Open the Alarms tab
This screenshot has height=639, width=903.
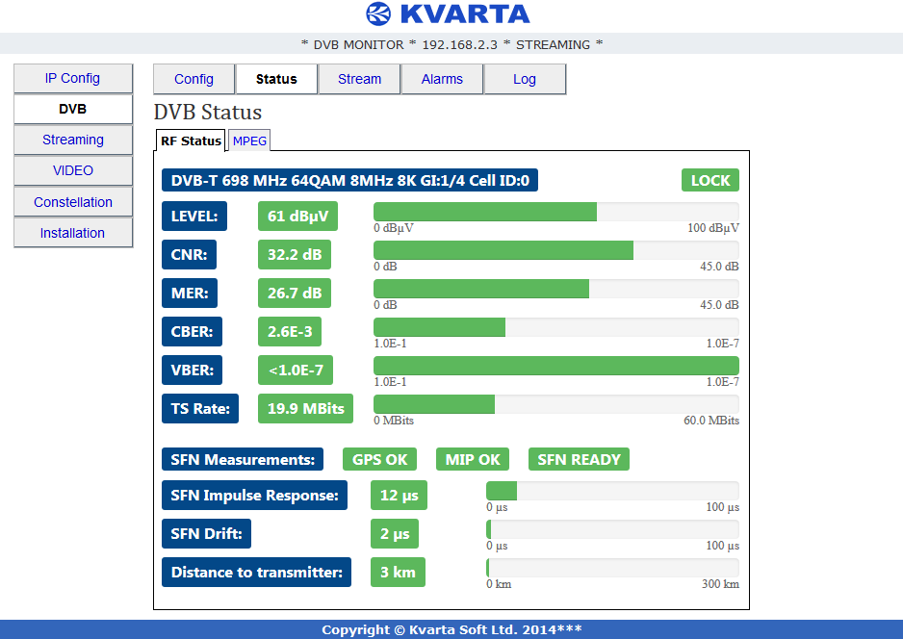(442, 79)
